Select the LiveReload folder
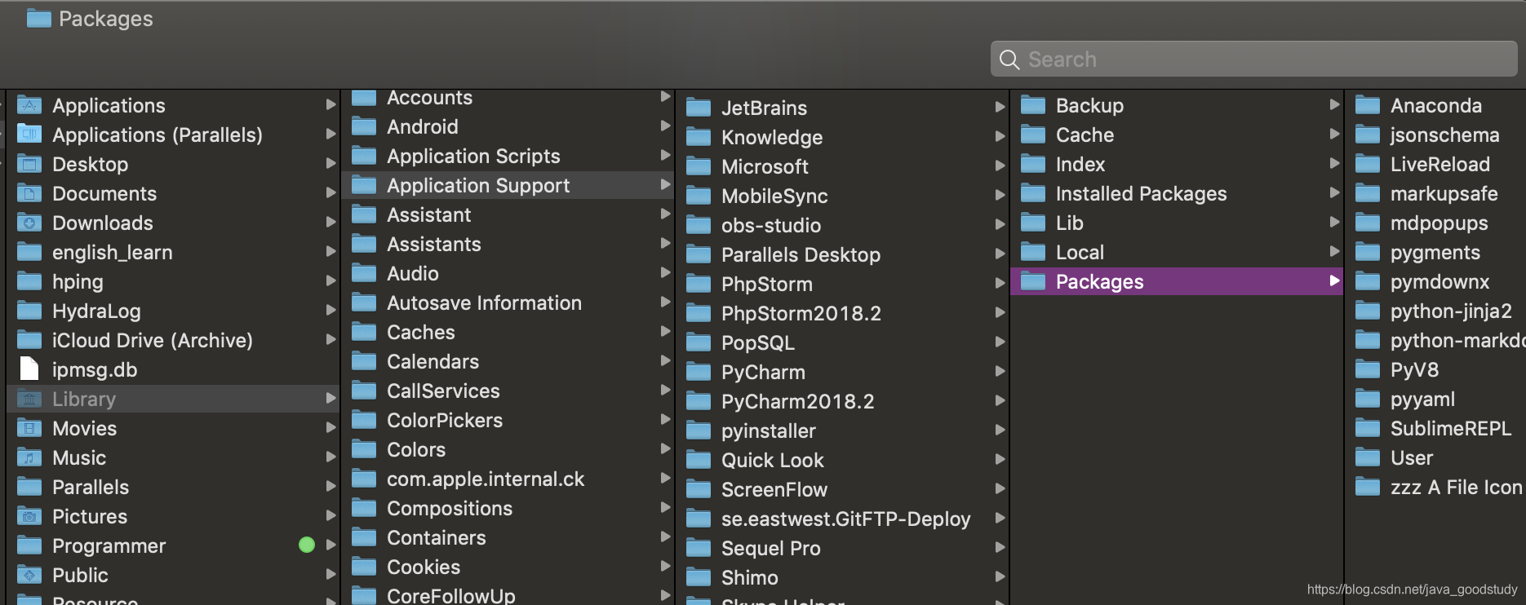 1436,164
